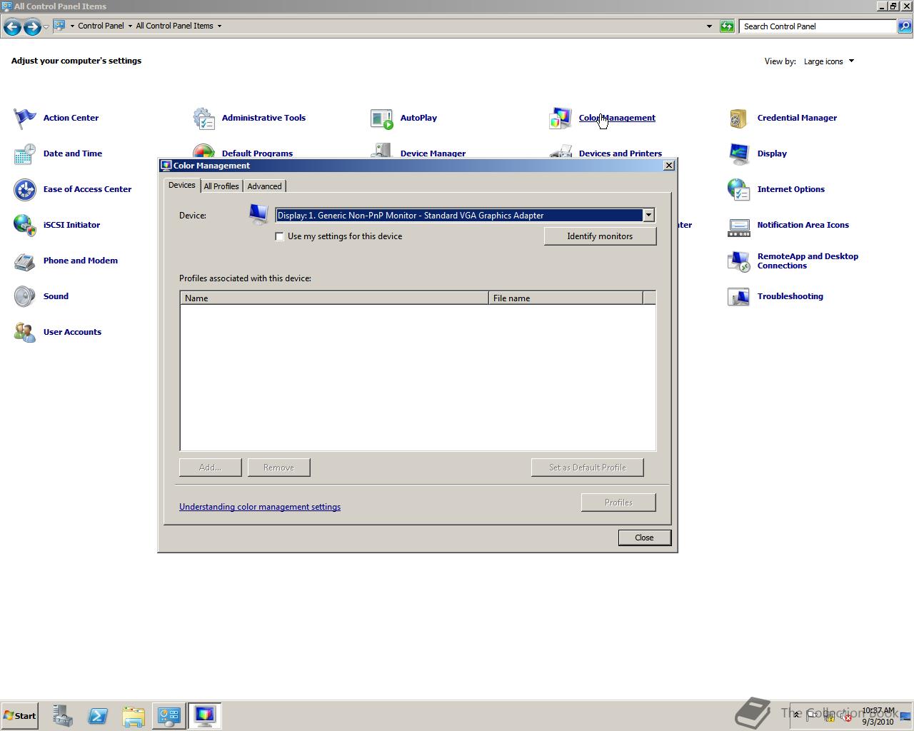This screenshot has width=914, height=731.
Task: Open Sound speaker icon
Action: coord(25,296)
